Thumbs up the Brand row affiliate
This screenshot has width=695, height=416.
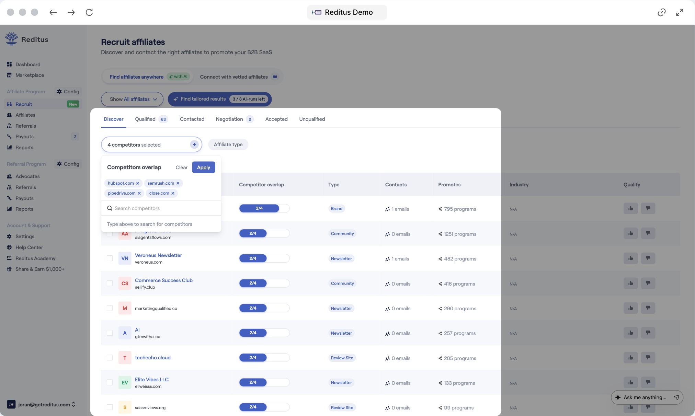631,208
